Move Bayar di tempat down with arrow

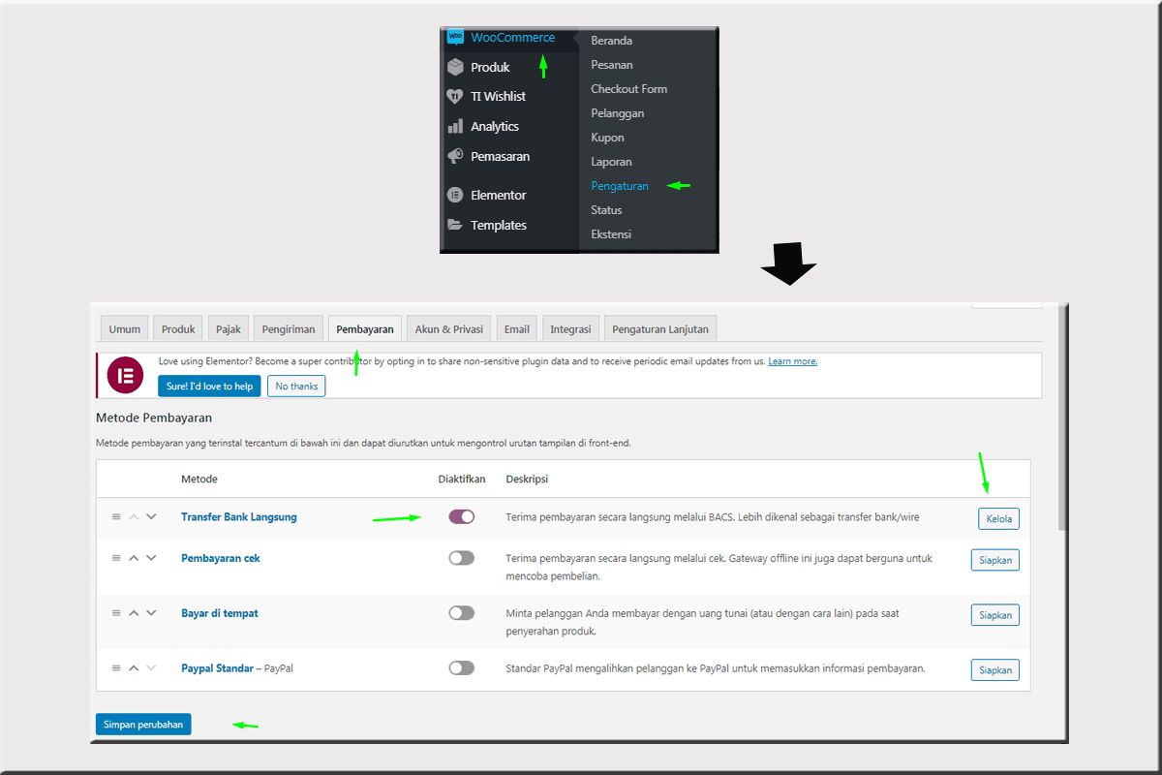click(x=151, y=613)
